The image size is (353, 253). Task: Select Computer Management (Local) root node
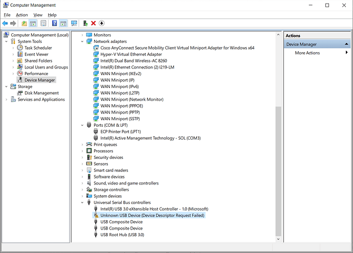(x=39, y=35)
